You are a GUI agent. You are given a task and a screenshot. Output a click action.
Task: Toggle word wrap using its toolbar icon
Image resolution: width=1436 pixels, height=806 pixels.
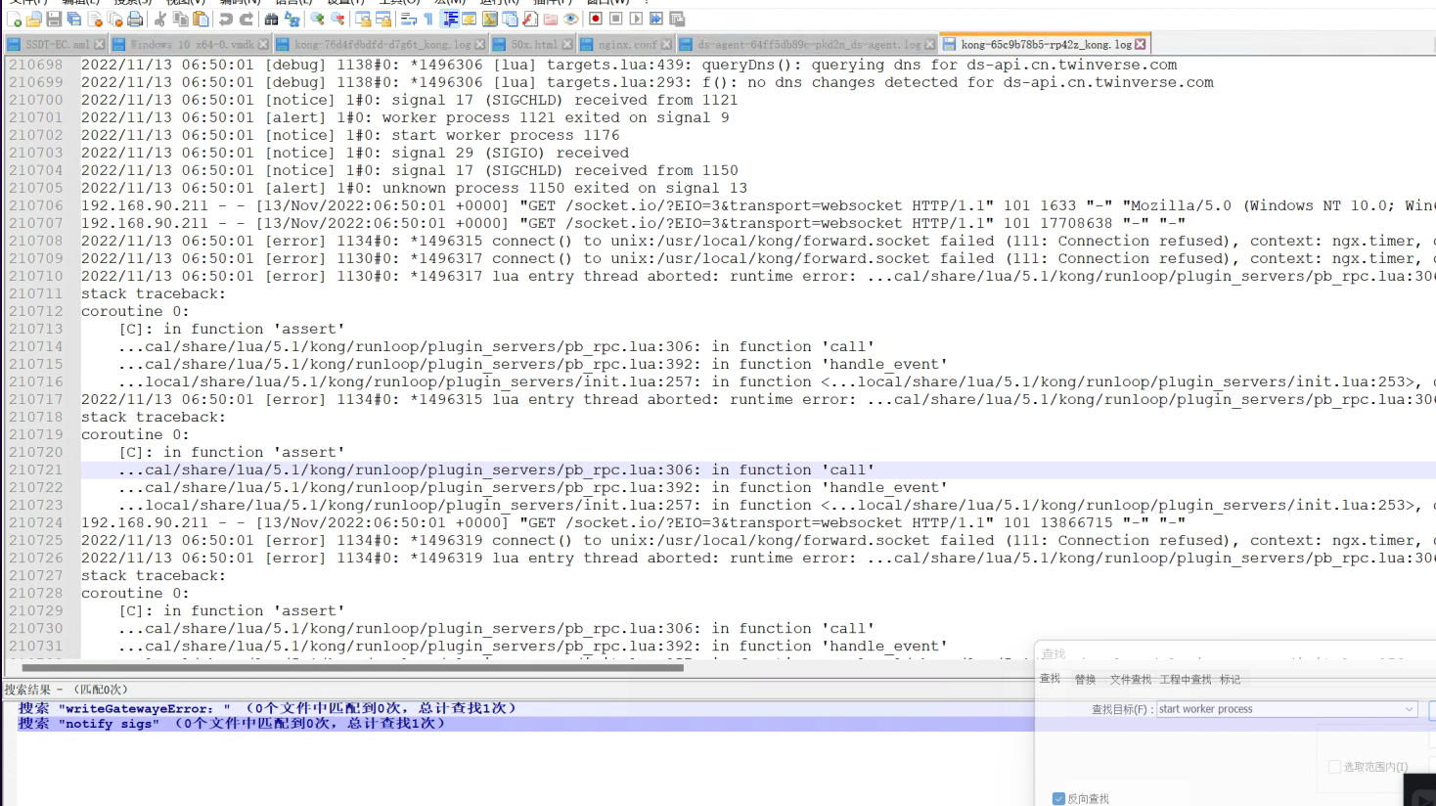click(x=409, y=19)
